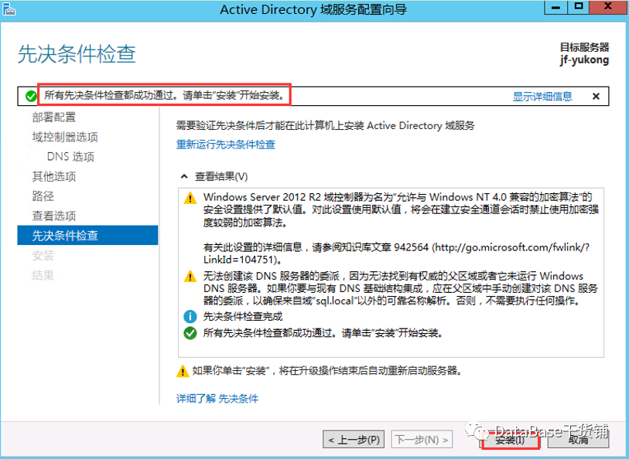Open 其他选项 step

(x=53, y=176)
